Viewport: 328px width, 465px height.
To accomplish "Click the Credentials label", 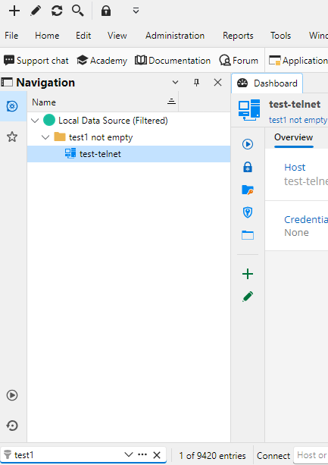I will (x=306, y=219).
